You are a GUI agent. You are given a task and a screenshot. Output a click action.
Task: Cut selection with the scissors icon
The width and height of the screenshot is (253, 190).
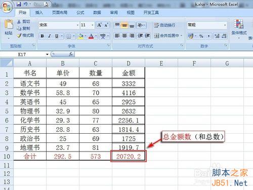coord(19,21)
